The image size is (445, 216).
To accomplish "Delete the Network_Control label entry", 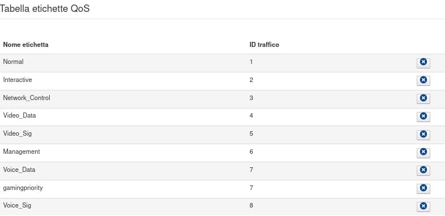I will (423, 98).
